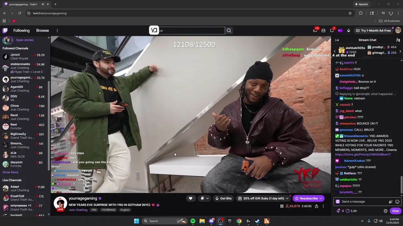The width and height of the screenshot is (403, 226).
Task: Open the Prime loot inbox icon
Action: 315,30
